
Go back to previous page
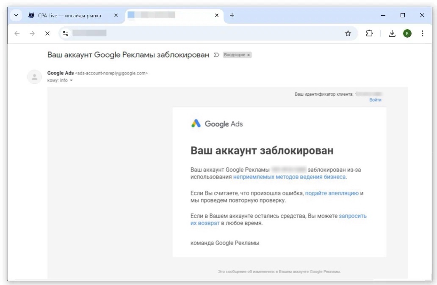click(17, 33)
